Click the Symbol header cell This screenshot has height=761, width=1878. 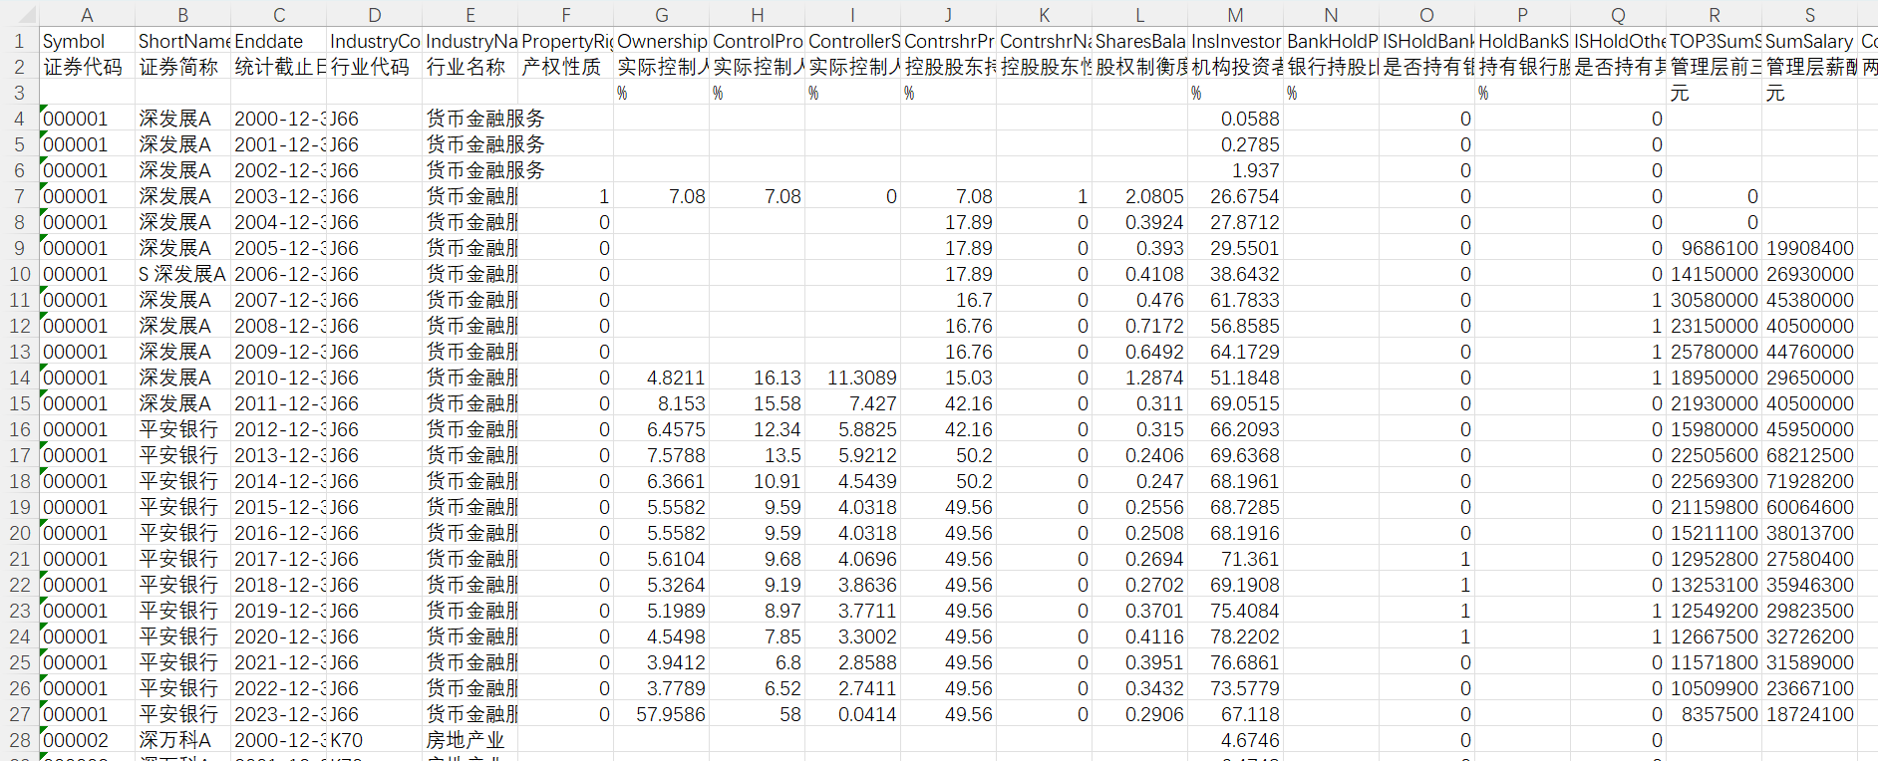(x=87, y=41)
